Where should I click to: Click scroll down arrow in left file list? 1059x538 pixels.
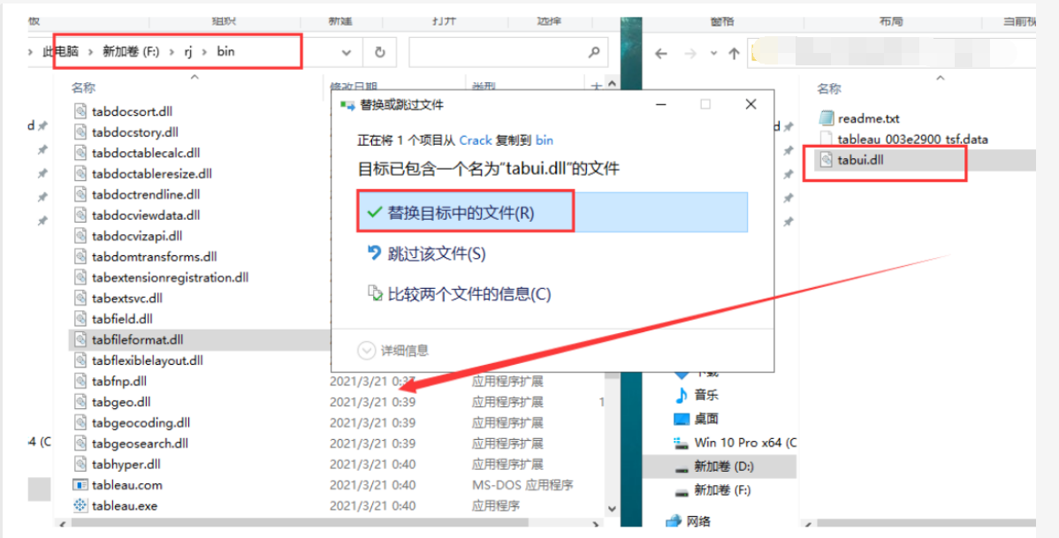point(612,509)
